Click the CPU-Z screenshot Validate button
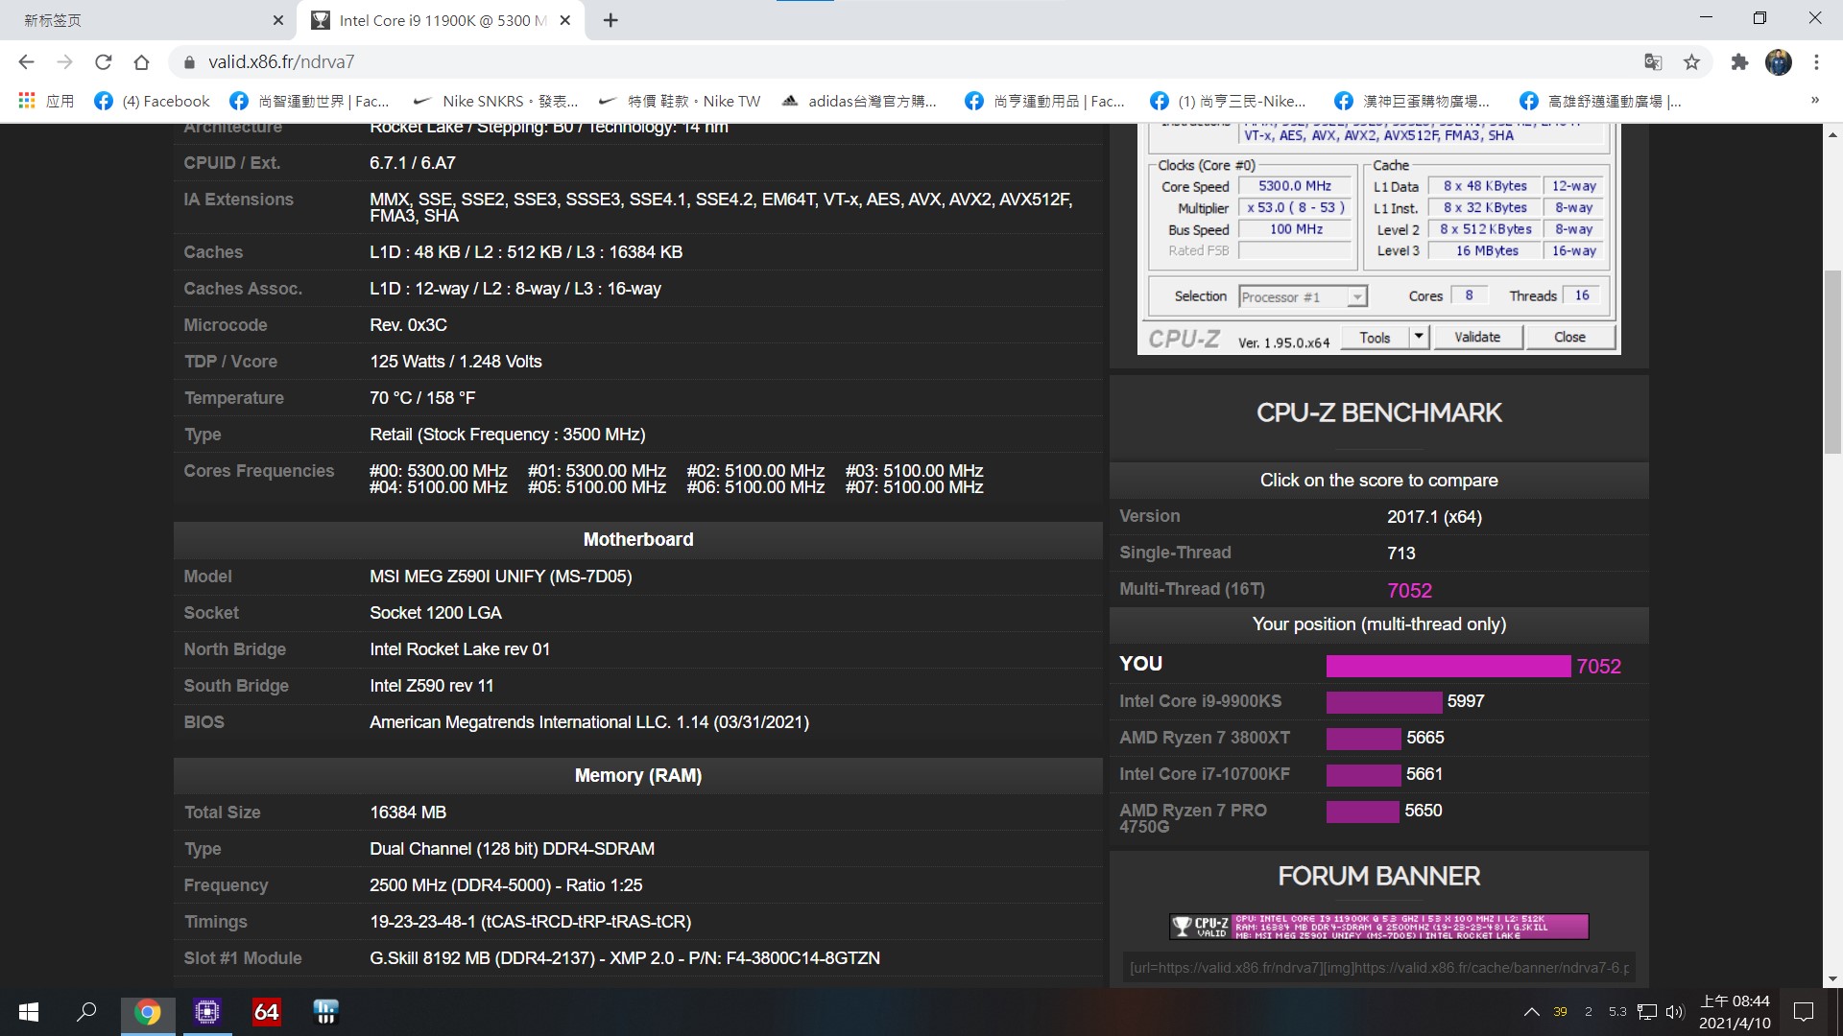This screenshot has height=1036, width=1843. click(x=1476, y=337)
